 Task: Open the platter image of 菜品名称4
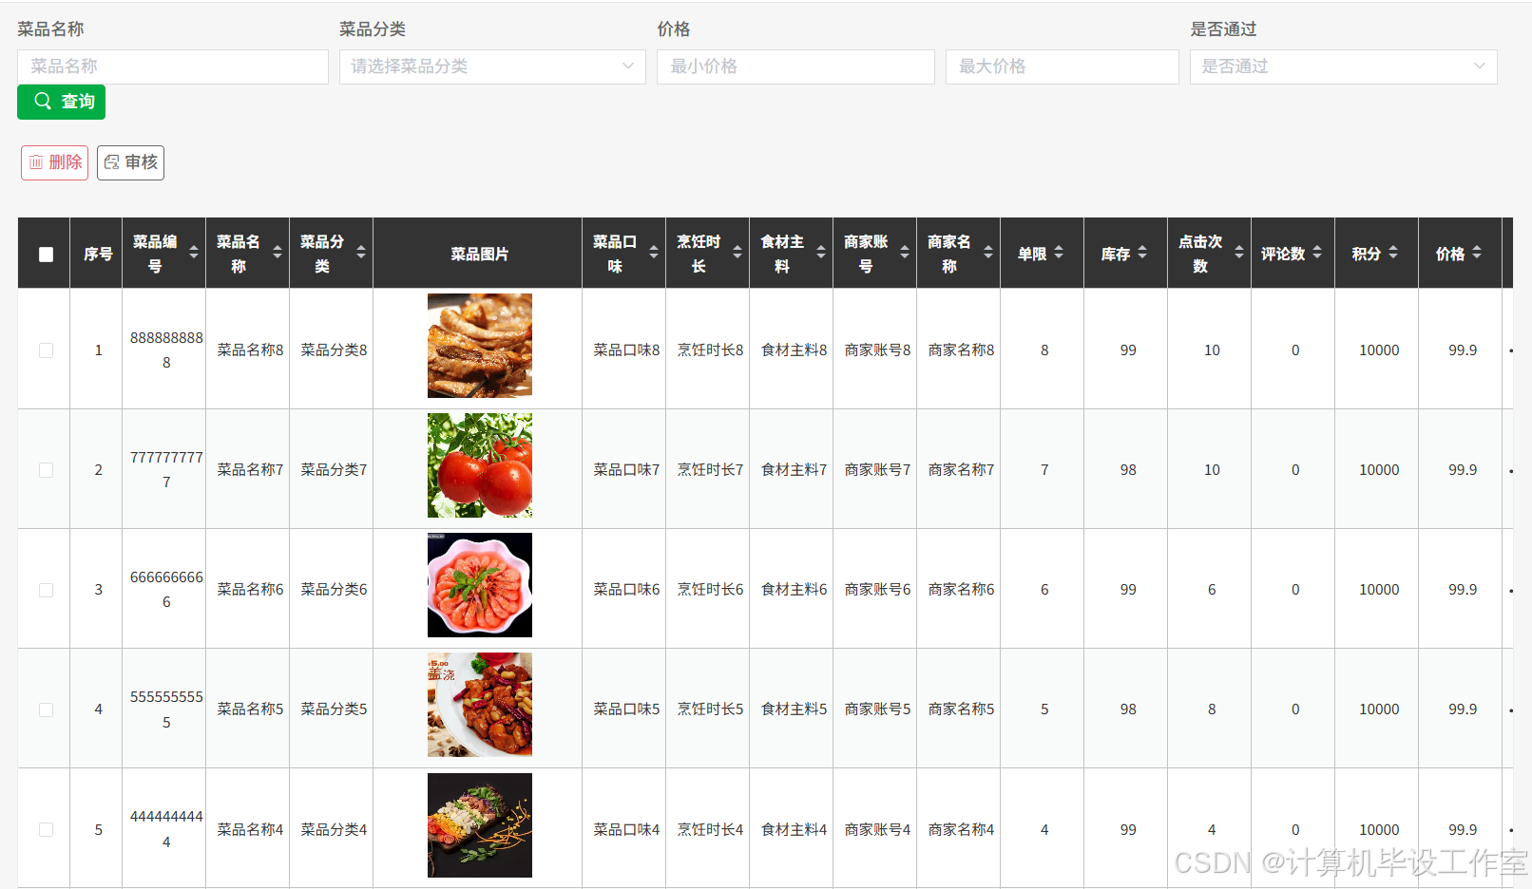coord(480,825)
